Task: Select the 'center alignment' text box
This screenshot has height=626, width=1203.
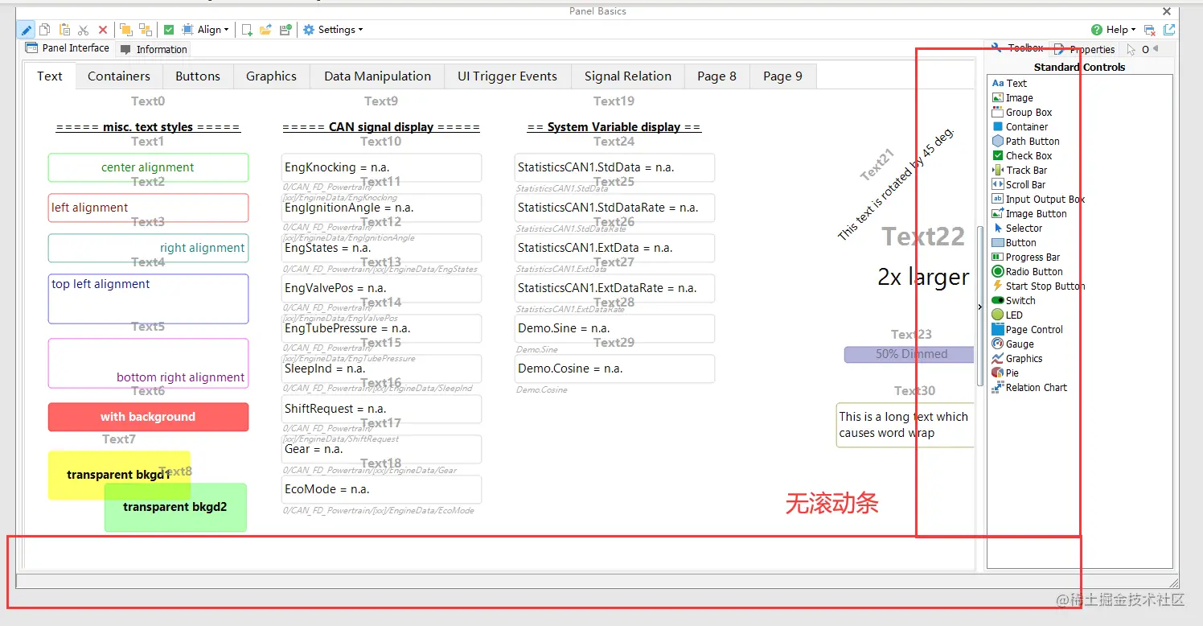Action: coord(148,167)
